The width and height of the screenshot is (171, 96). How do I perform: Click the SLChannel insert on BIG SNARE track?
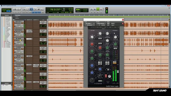pyautogui.click(x=29, y=39)
